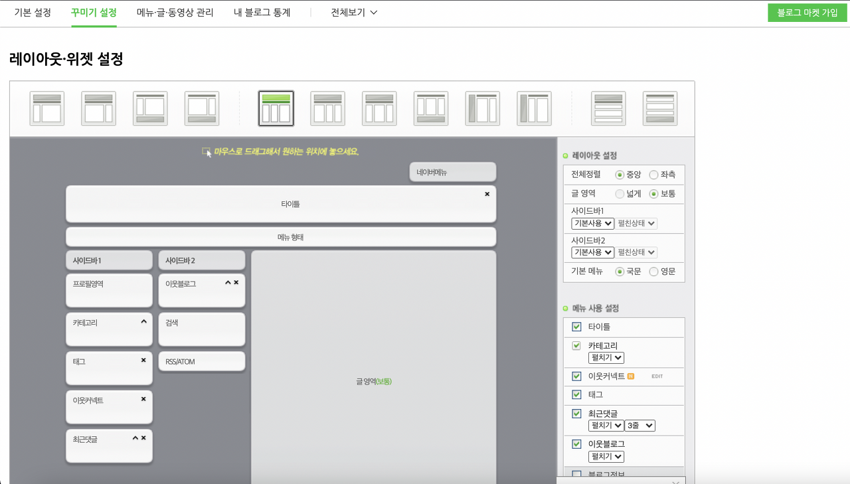Remove the 최근댓글 widget with its X icon

(143, 438)
